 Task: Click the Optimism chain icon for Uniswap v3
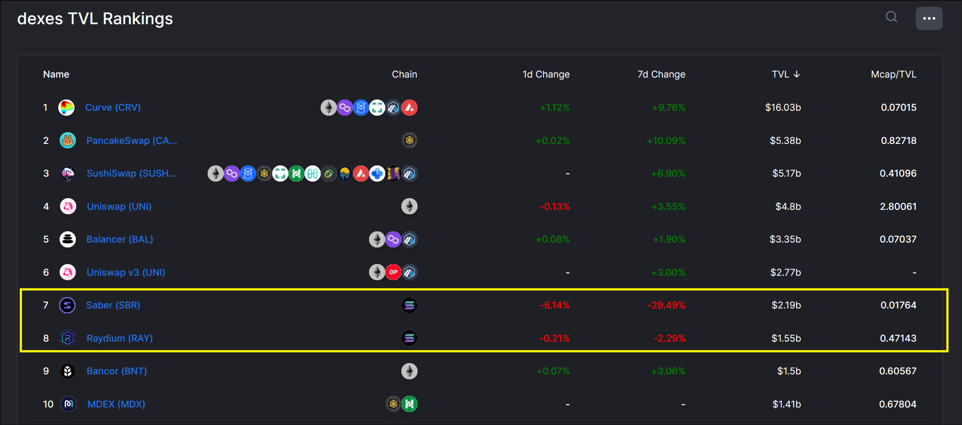[x=393, y=272]
